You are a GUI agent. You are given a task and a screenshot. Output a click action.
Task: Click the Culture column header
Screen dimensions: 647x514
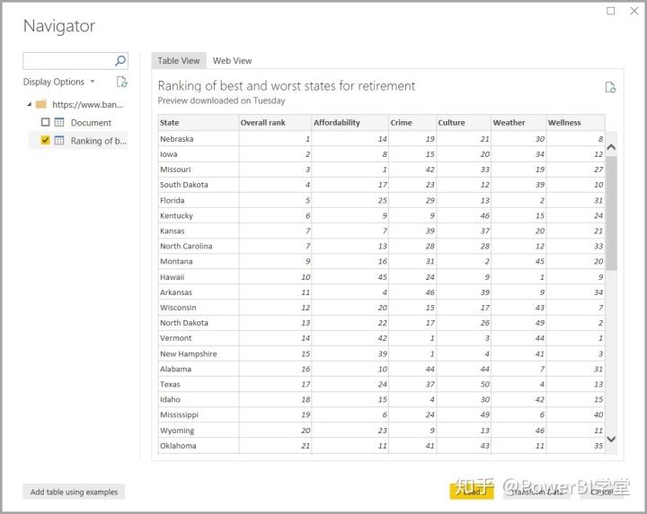[x=464, y=122]
